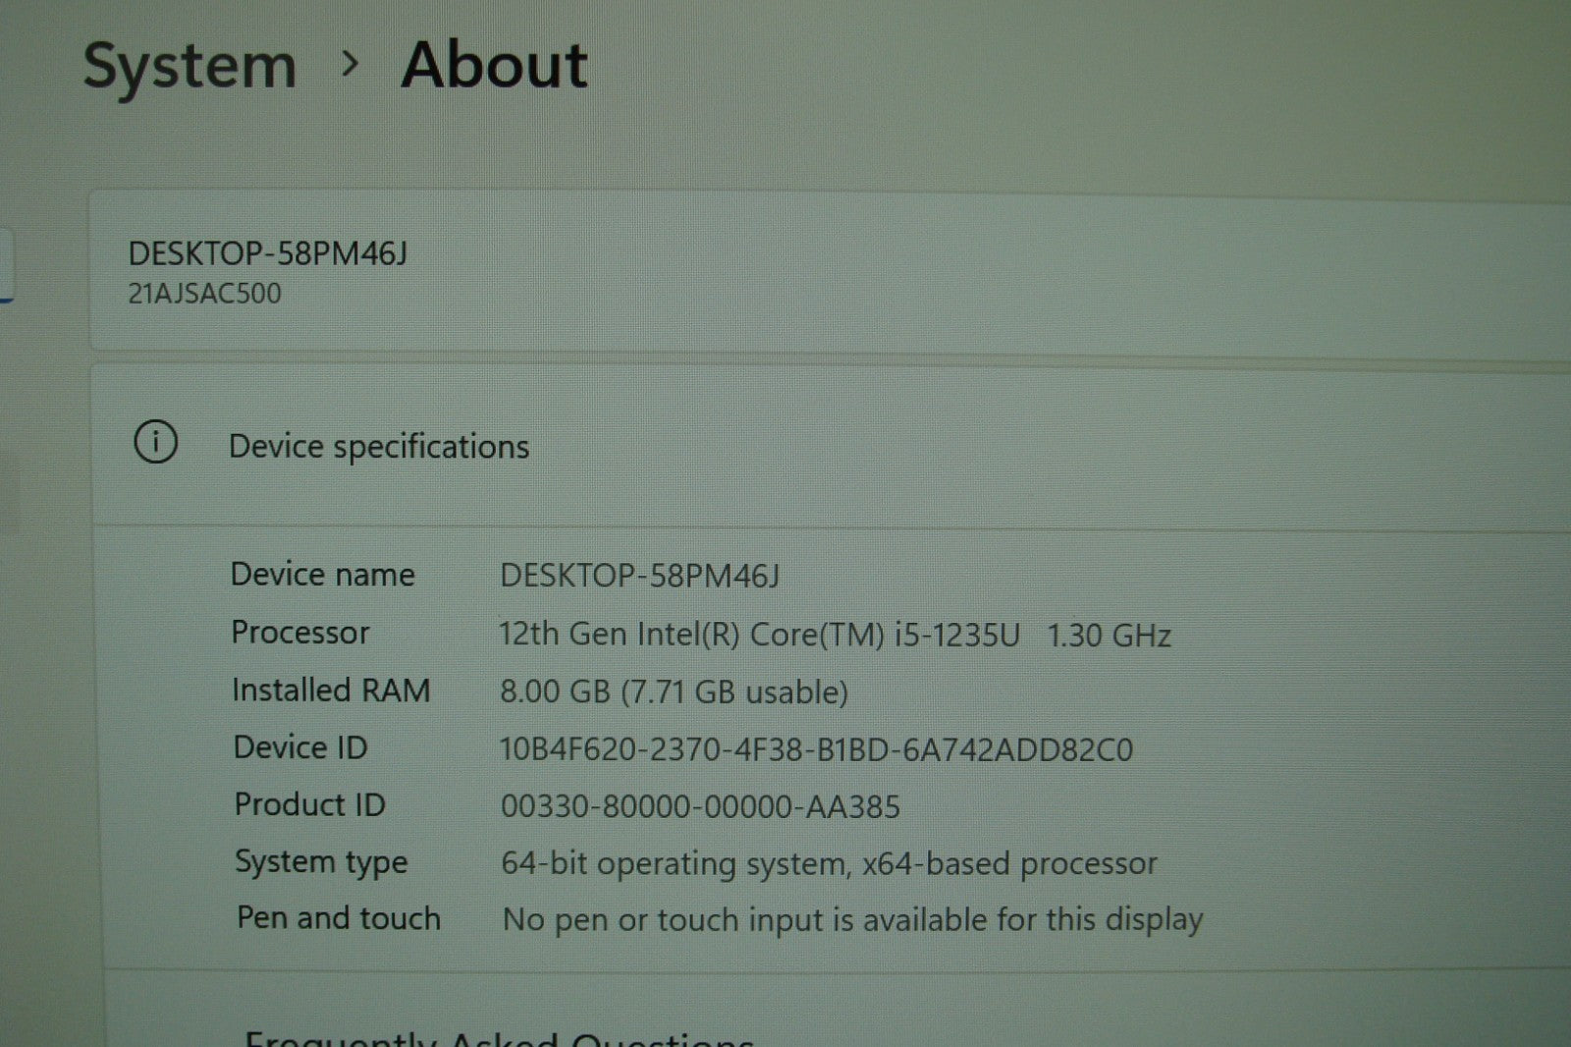Open the Frequently Asked Questions section
1571x1047 pixels.
pos(498,1037)
